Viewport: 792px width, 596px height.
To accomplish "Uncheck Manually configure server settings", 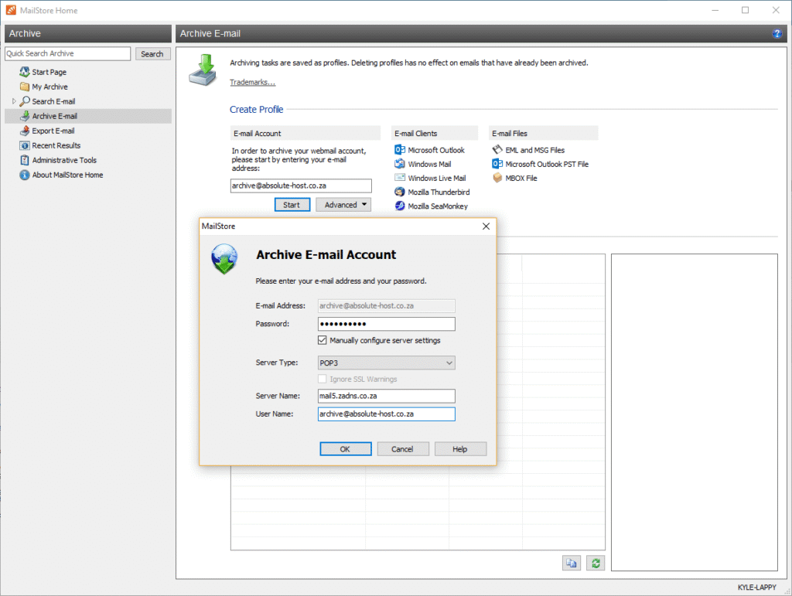I will pyautogui.click(x=323, y=340).
